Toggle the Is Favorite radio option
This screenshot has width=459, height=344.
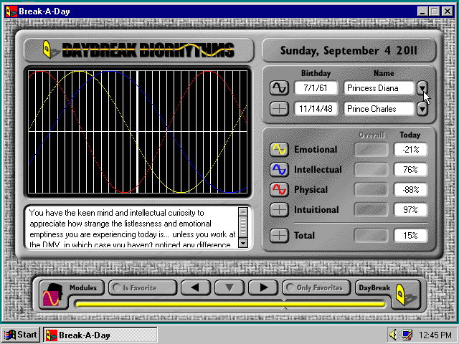click(x=143, y=288)
